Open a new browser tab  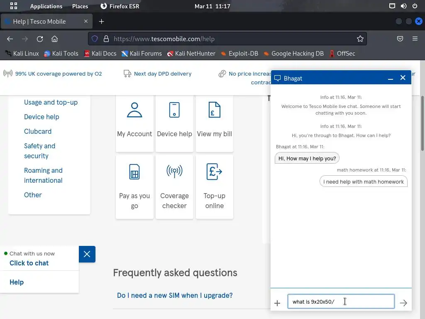point(101,22)
